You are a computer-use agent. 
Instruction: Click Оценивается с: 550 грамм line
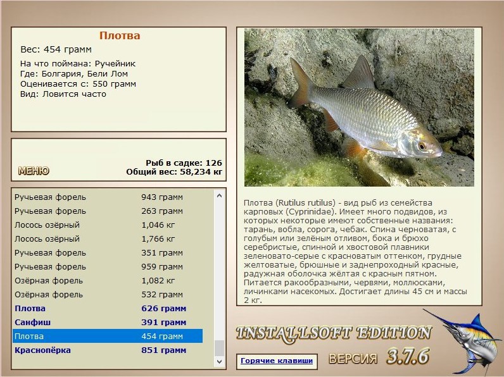(x=78, y=84)
